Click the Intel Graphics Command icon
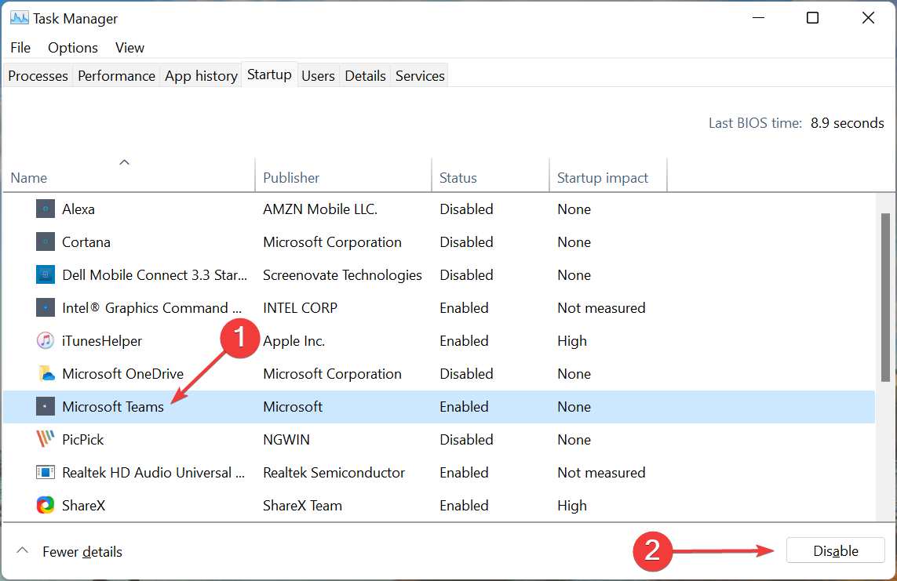Image resolution: width=897 pixels, height=581 pixels. pyautogui.click(x=46, y=308)
